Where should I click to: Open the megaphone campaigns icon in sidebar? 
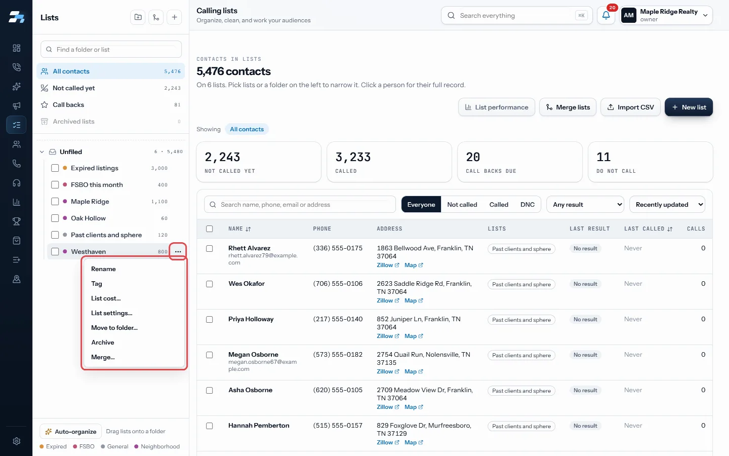pos(16,106)
